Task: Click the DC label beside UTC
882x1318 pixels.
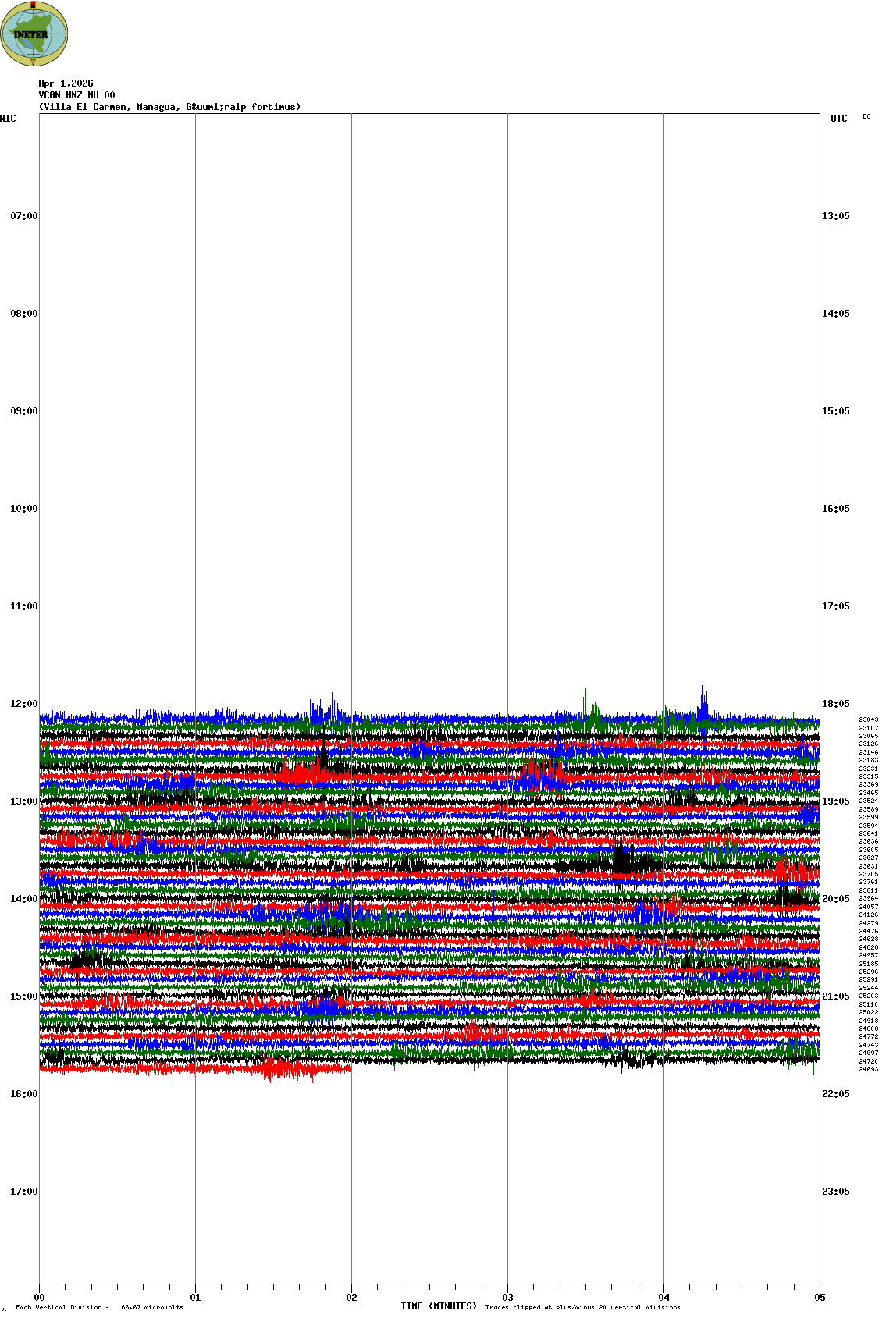Action: (x=866, y=116)
